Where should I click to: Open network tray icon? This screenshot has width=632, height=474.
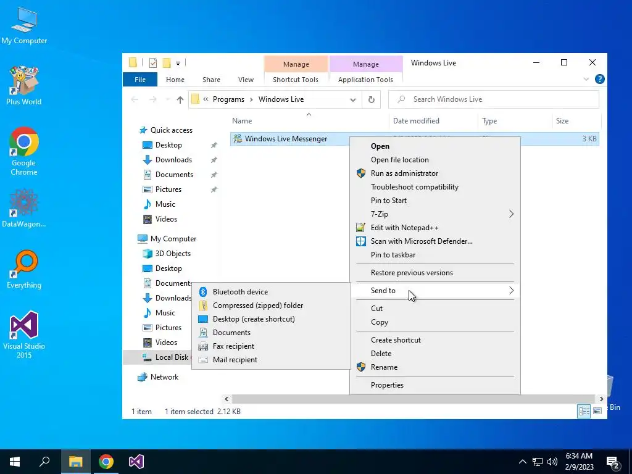coord(538,462)
